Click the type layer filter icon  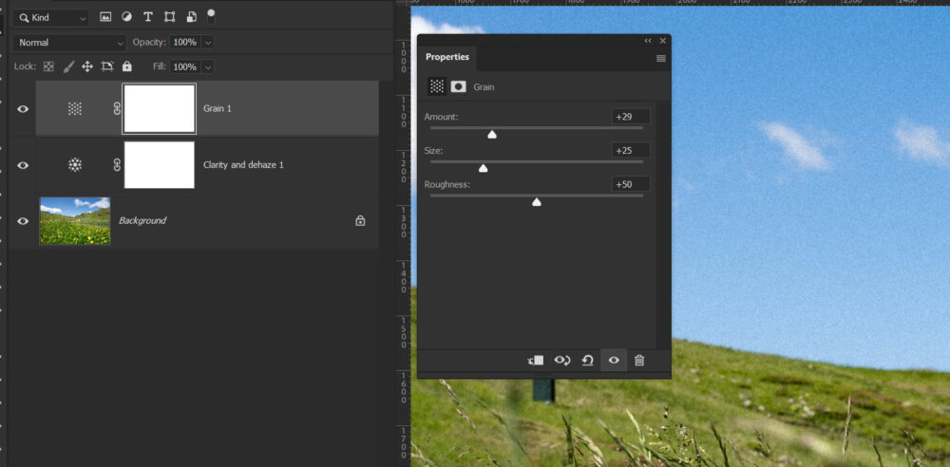(x=148, y=17)
